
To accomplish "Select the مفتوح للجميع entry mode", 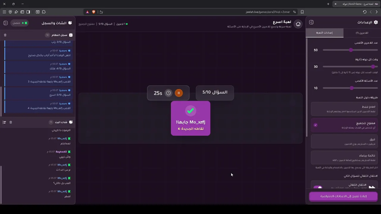I will click(344, 125).
